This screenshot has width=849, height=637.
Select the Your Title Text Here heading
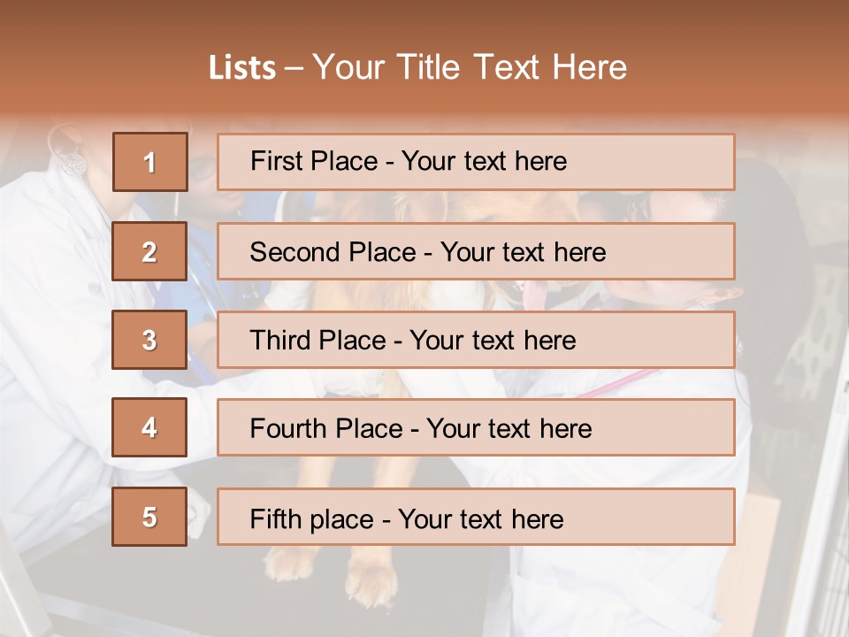coord(470,68)
